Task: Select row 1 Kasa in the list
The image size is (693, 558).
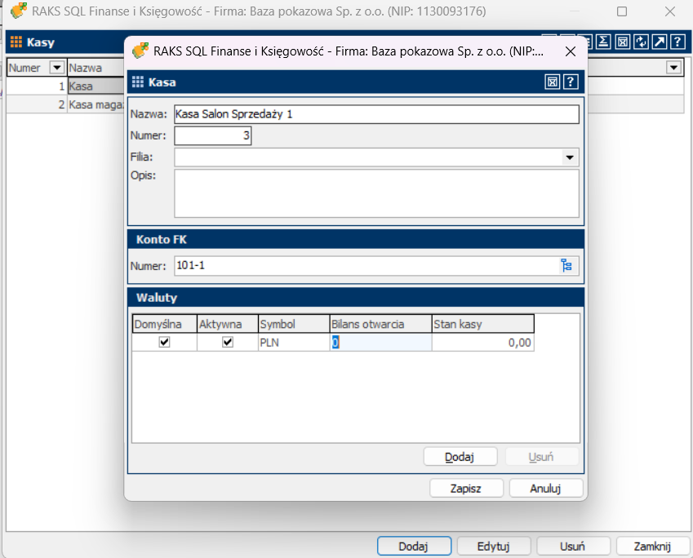Action: 82,86
